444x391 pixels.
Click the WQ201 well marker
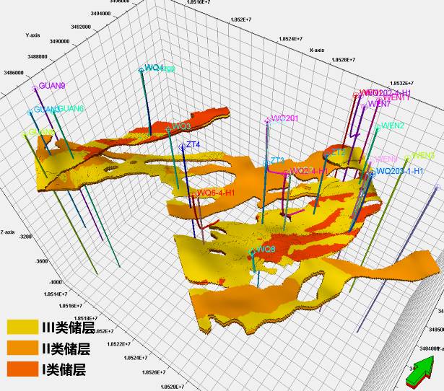[267, 120]
